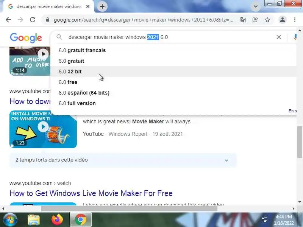Image resolution: width=303 pixels, height=227 pixels.
Task: Go back to the previous page
Action: [8, 20]
